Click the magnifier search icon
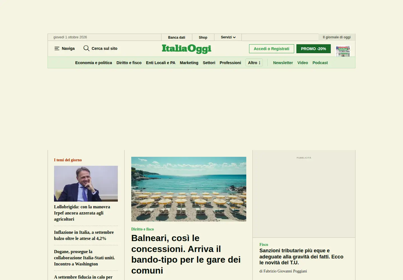Screen dimensions: 403x280 [x=86, y=48]
